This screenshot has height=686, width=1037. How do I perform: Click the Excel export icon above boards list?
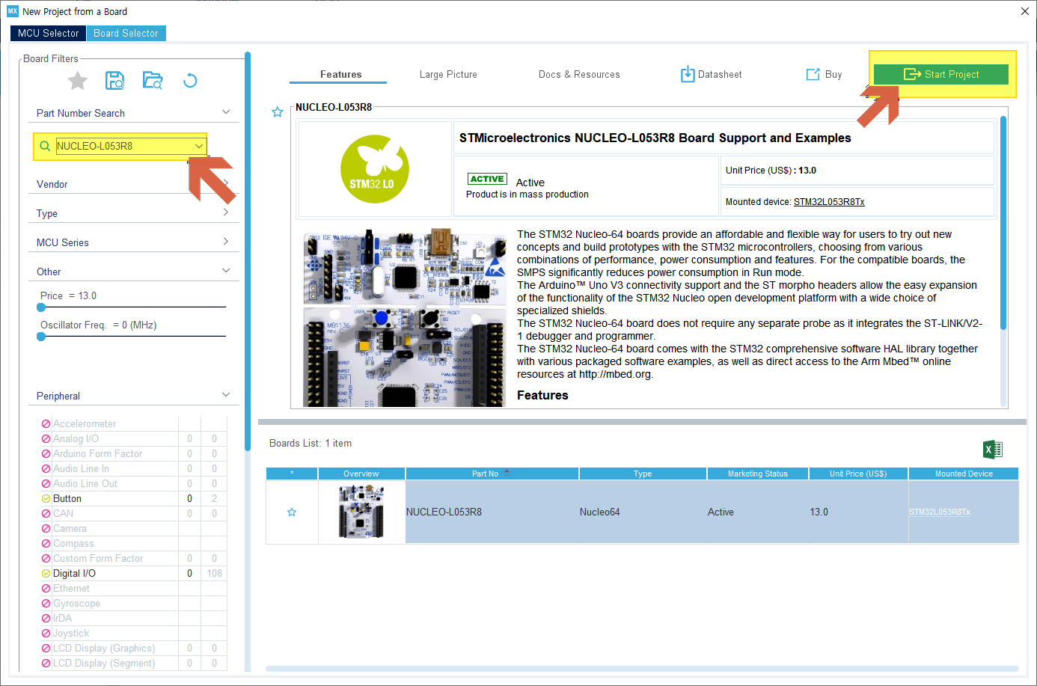(992, 449)
